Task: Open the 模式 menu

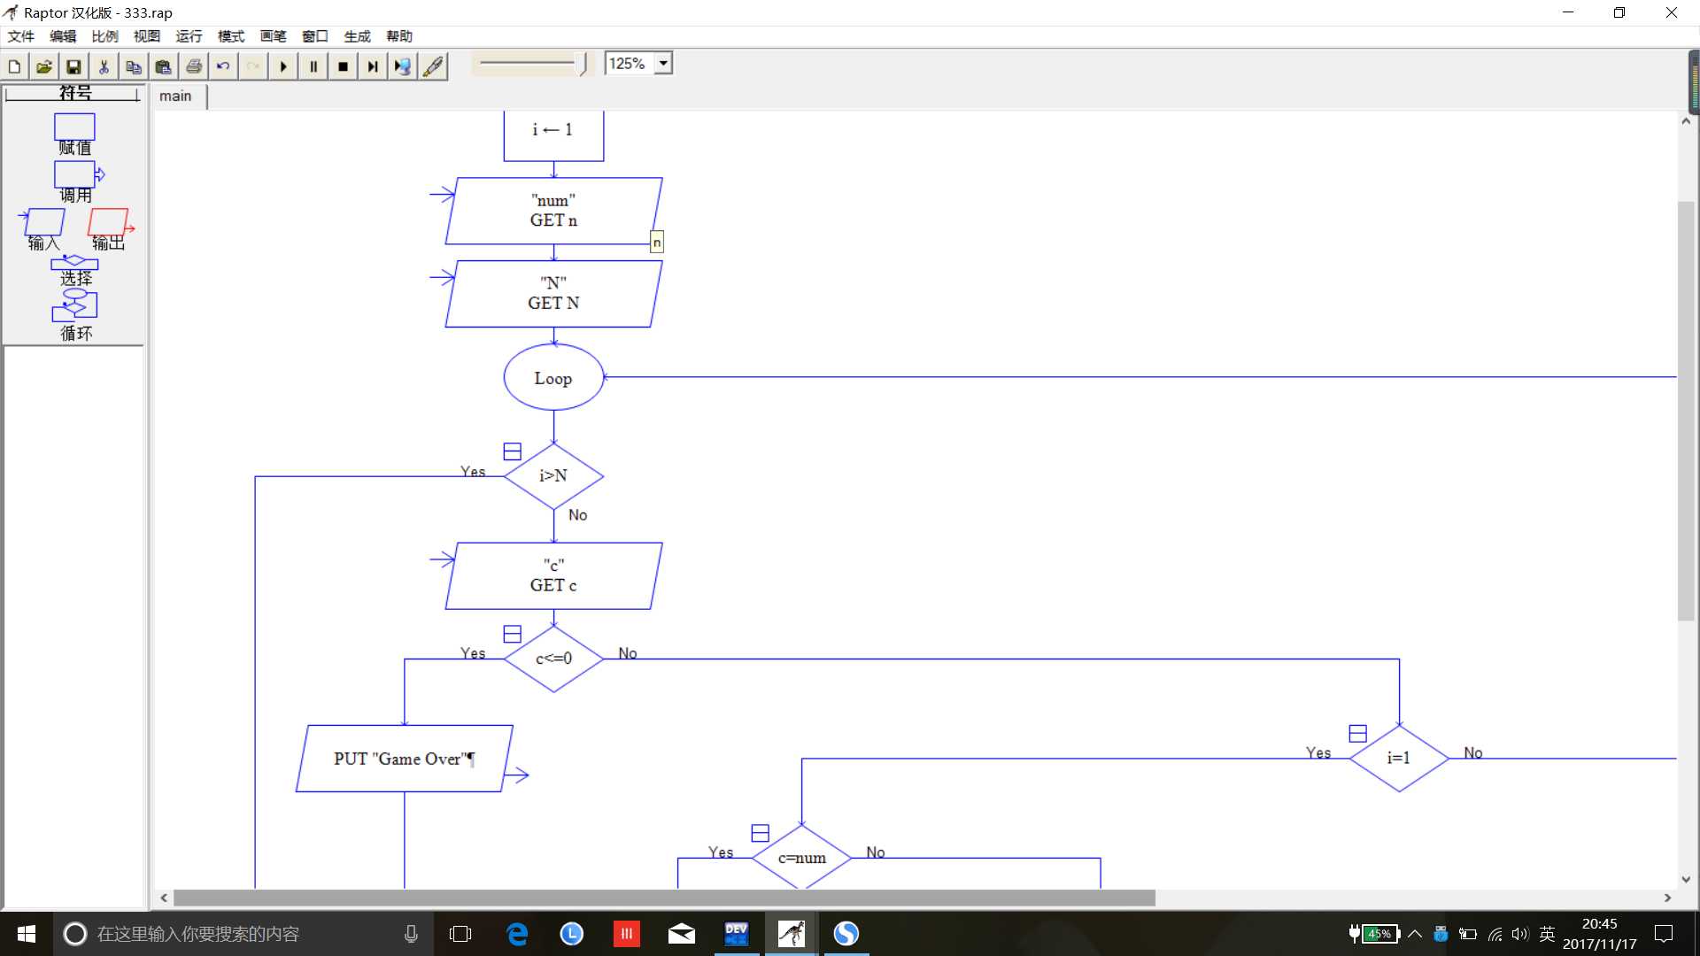Action: click(x=231, y=36)
